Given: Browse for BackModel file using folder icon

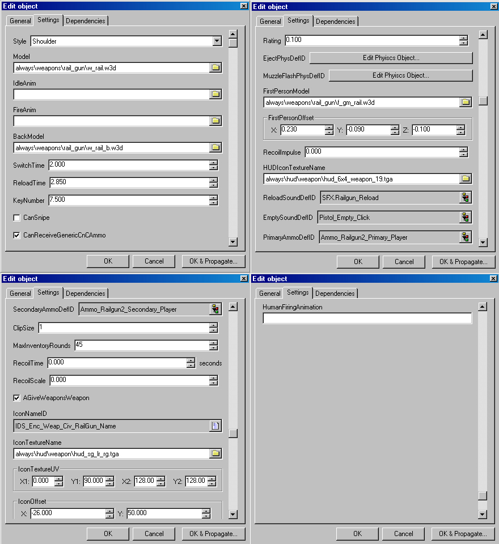Looking at the screenshot, I should point(215,147).
